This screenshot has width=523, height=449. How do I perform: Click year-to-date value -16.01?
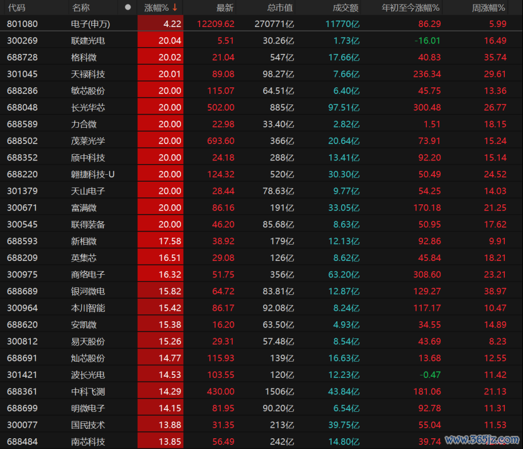427,41
